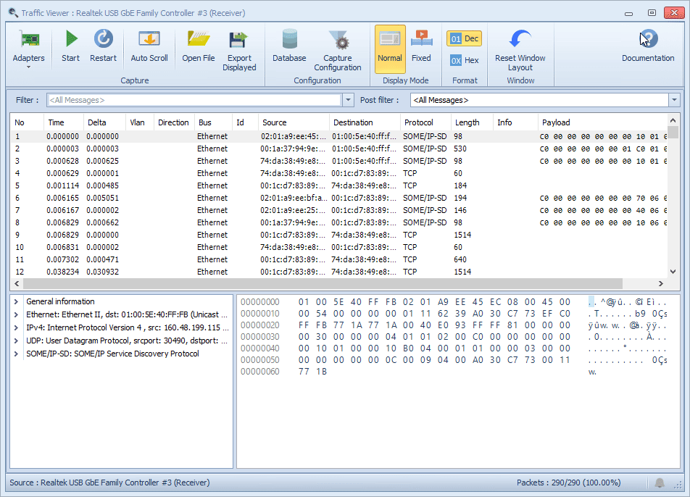Screen dimensions: 690x497
Task: Click the Payload column header
Action: point(602,122)
